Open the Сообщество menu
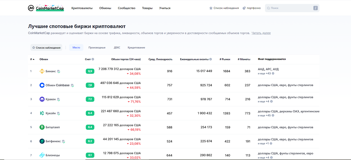 tap(127, 8)
